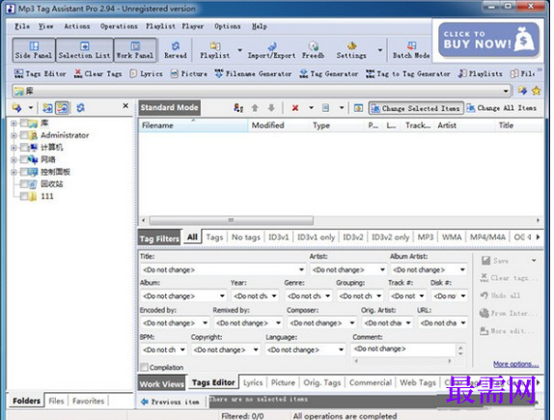Click the sort icon in list toolbar
554x420 pixels.
pos(238,108)
